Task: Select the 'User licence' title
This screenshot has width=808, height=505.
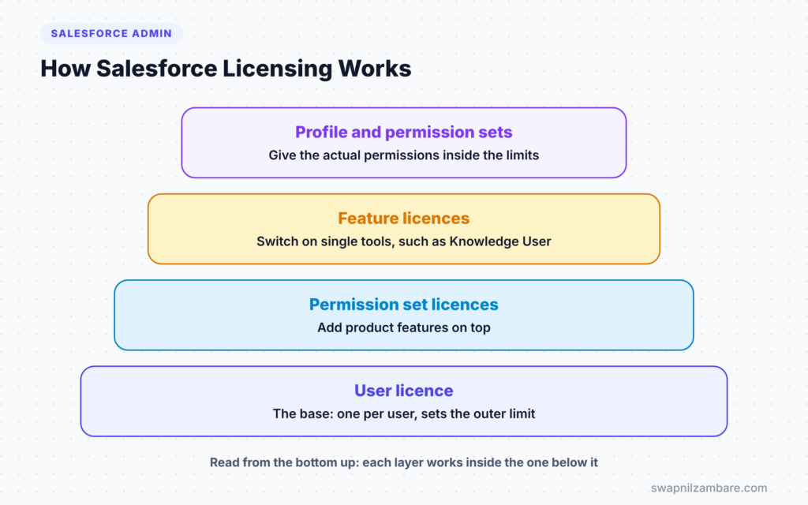Action: (403, 390)
